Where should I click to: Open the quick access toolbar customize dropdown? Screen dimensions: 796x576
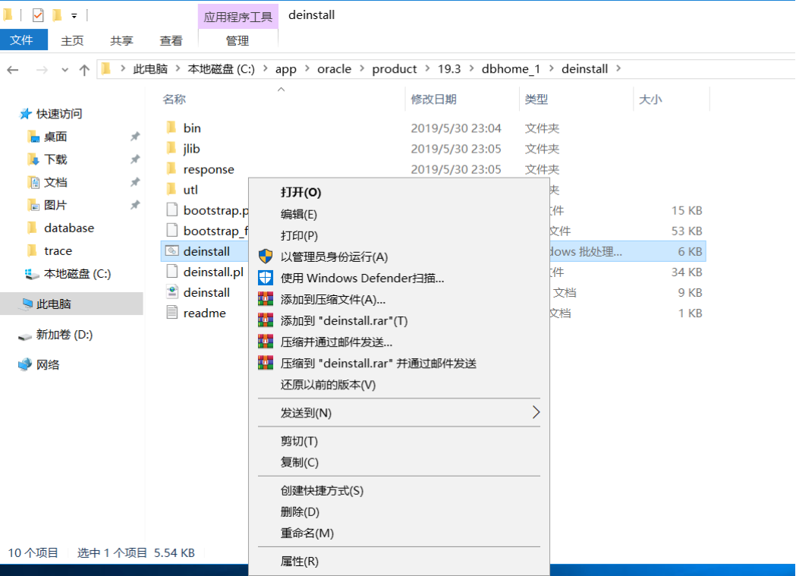tap(74, 16)
